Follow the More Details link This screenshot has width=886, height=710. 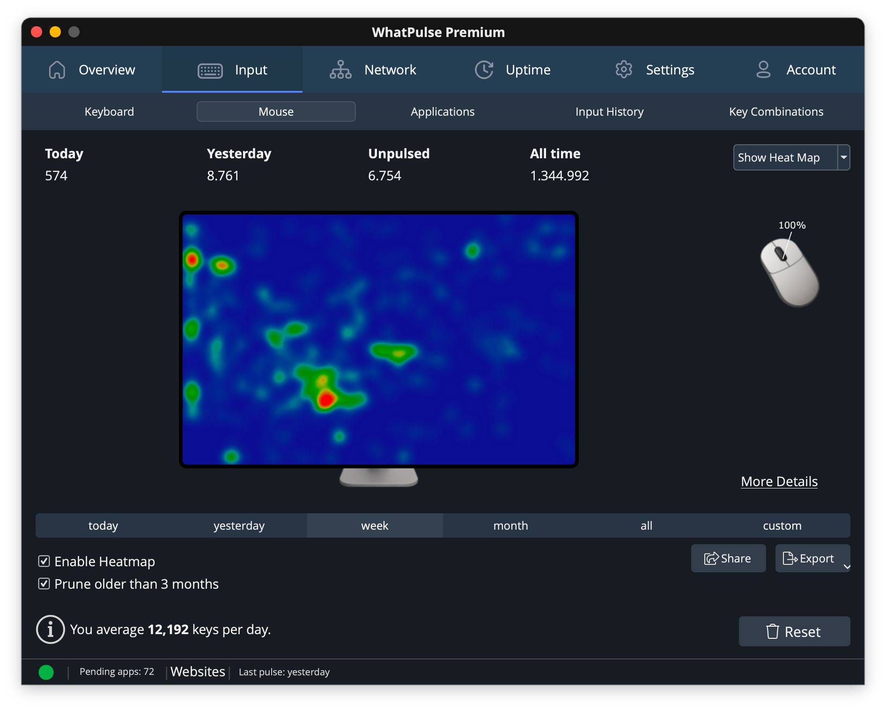click(x=779, y=481)
